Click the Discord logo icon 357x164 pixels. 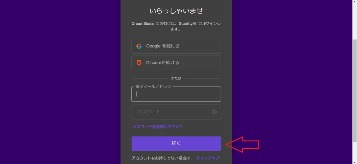tap(139, 63)
